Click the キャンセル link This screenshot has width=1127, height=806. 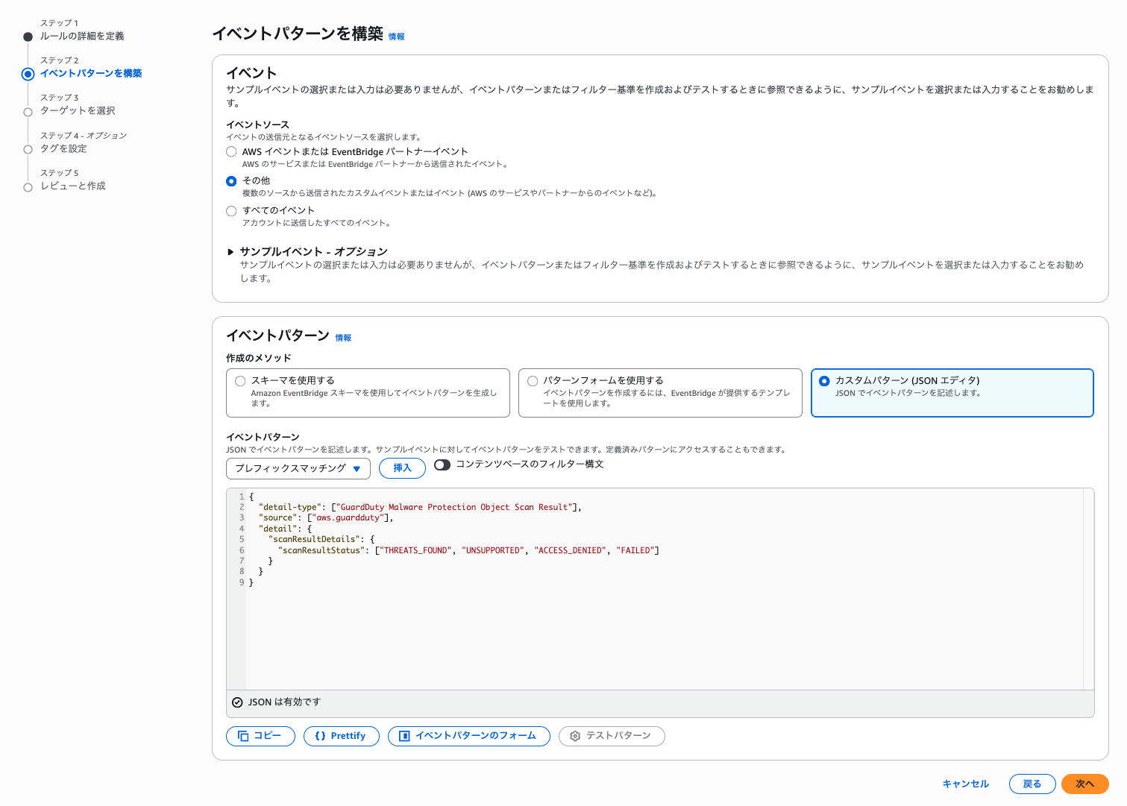tap(965, 784)
